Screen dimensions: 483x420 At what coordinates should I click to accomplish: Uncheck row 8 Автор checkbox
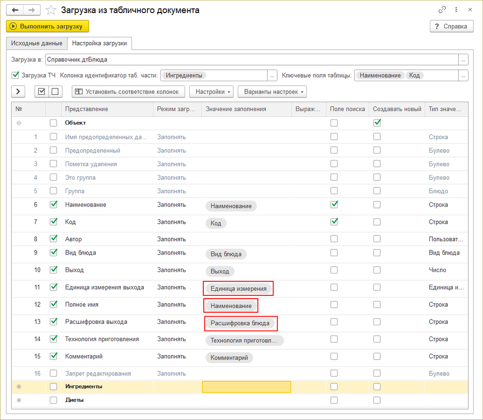click(54, 239)
